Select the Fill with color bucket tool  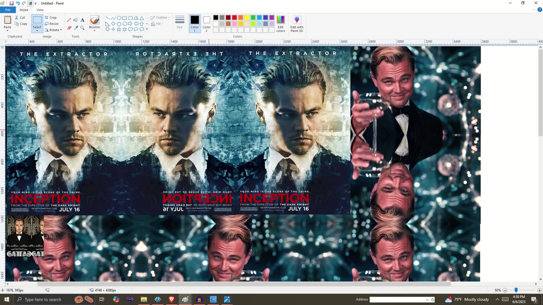76,20
